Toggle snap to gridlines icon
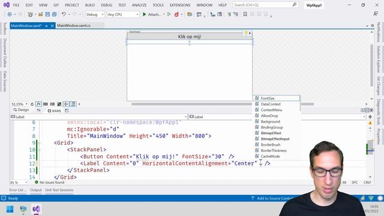 (x=52, y=104)
